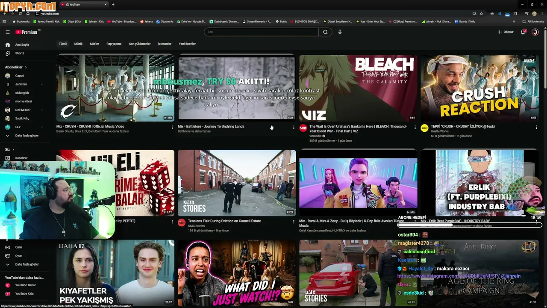This screenshot has height=308, width=547.
Task: Select the Rap yapma filter chip
Action: click(x=114, y=44)
